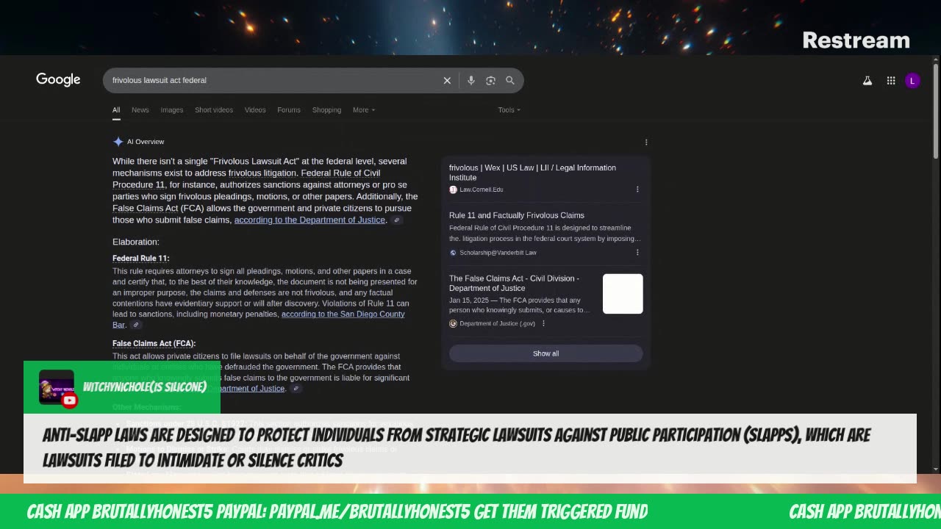Clear the search box with X
The image size is (941, 529).
tap(447, 81)
